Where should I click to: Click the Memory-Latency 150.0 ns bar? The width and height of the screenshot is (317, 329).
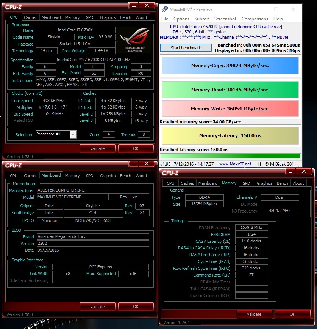click(230, 135)
